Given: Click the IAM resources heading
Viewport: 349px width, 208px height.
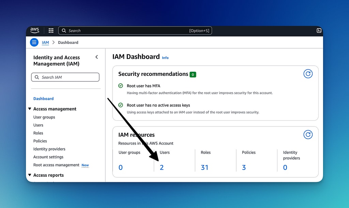Looking at the screenshot, I should [x=136, y=135].
